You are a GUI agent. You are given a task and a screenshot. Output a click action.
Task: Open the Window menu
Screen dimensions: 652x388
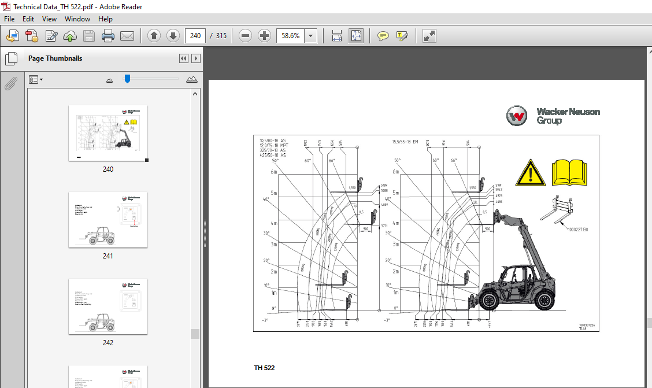click(x=77, y=19)
